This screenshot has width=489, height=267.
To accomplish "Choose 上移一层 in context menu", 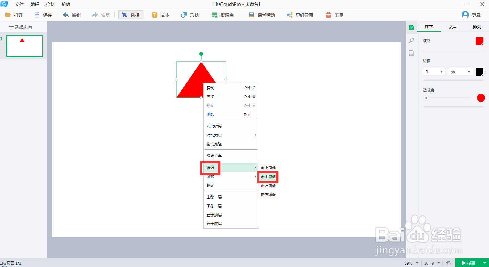I will (x=231, y=197).
